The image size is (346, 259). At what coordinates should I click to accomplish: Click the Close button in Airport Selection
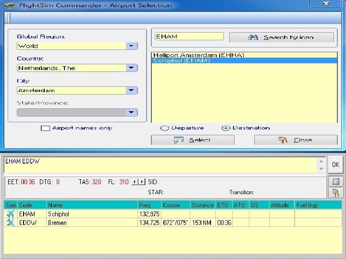[296, 140]
